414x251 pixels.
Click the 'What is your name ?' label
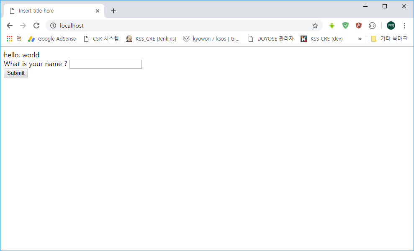(36, 64)
